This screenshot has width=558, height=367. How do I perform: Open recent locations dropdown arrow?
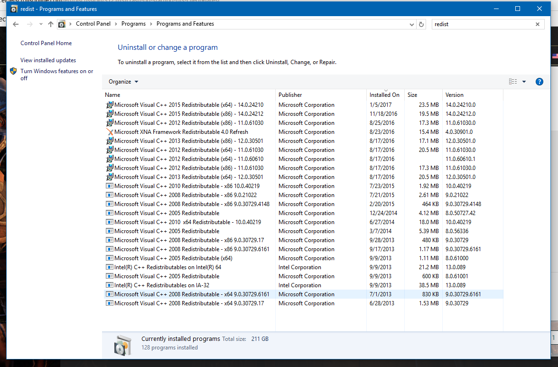[x=41, y=24]
